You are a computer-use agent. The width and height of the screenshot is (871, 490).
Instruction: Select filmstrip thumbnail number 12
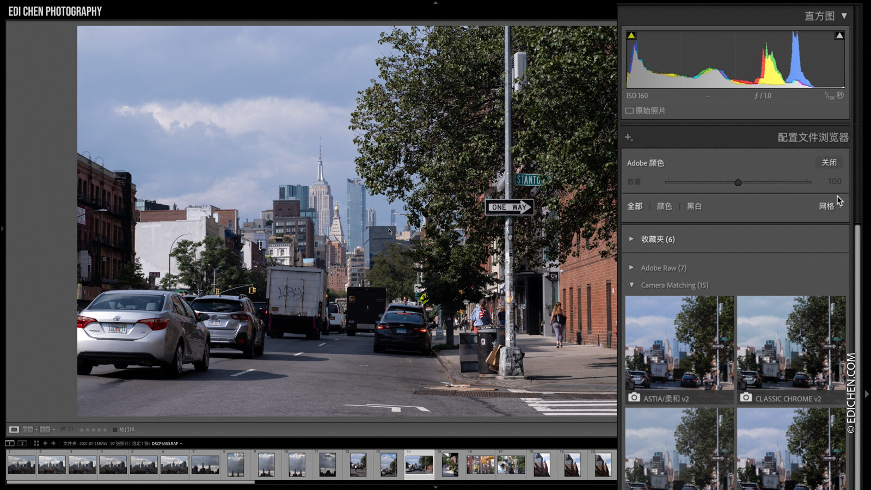[x=358, y=465]
